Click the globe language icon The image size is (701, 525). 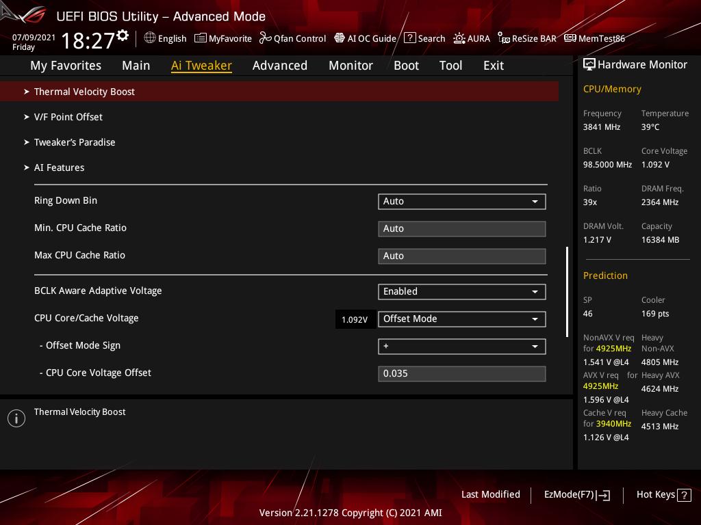point(150,38)
